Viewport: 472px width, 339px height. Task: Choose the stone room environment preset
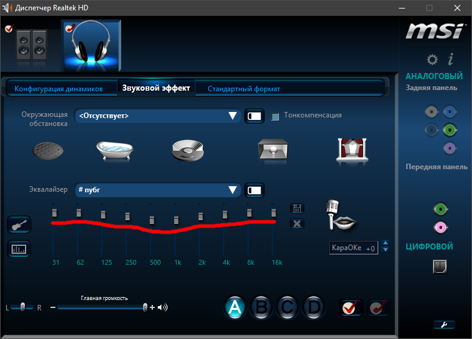(273, 150)
